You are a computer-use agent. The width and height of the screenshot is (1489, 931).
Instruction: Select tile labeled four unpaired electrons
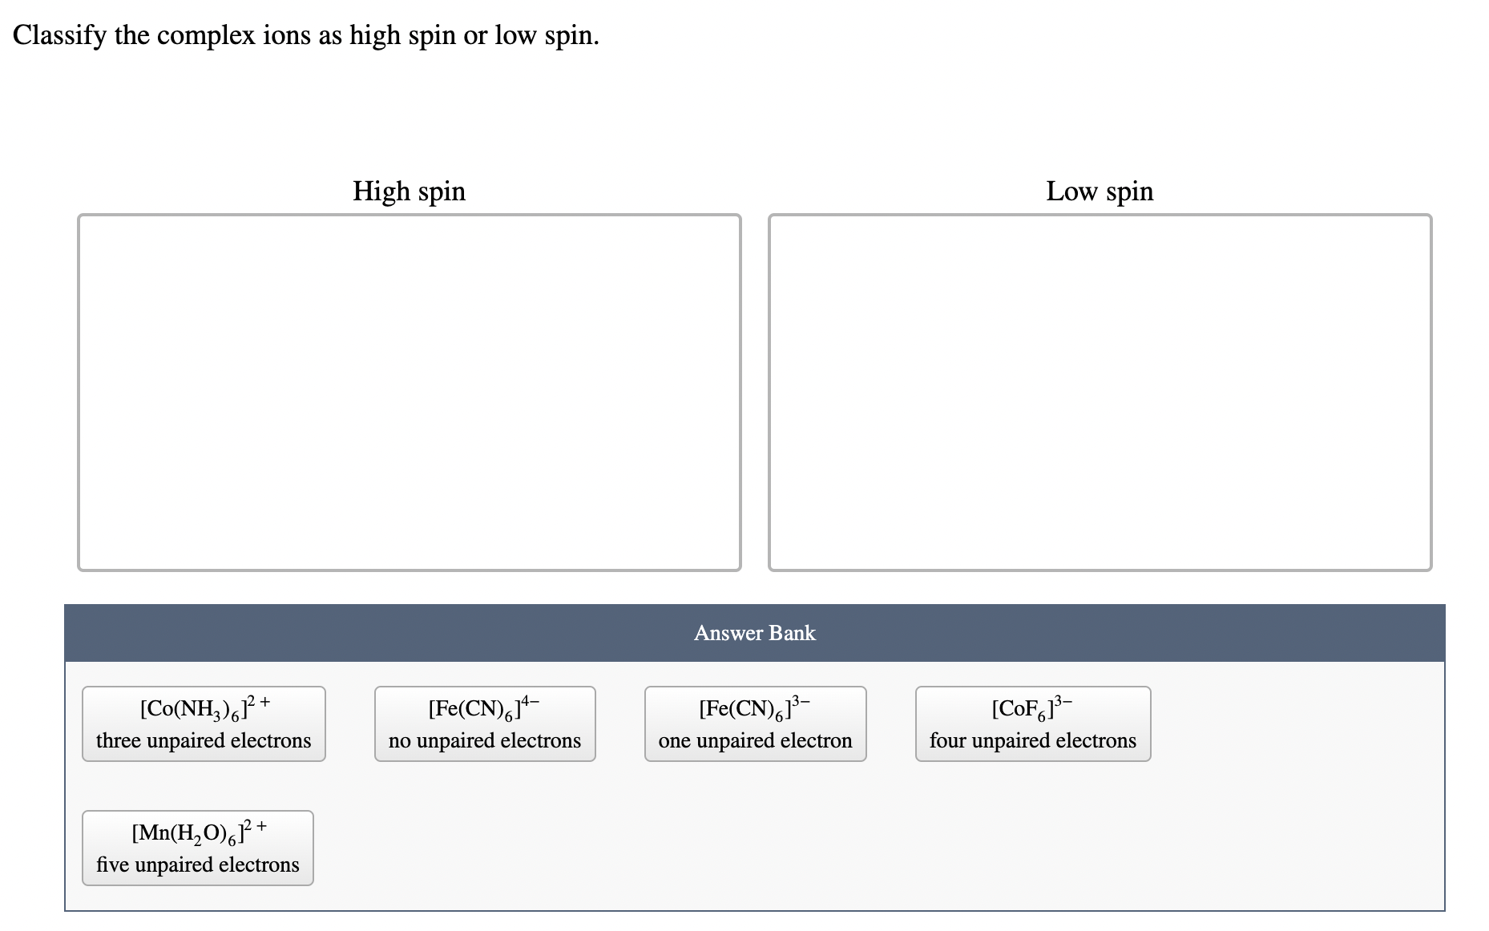point(1032,740)
